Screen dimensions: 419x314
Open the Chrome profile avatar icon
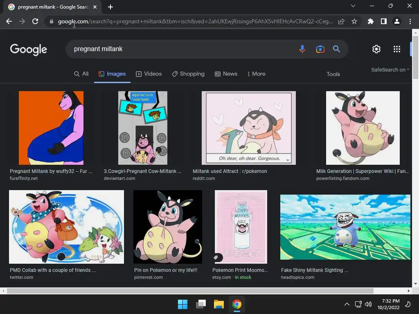coord(397,21)
